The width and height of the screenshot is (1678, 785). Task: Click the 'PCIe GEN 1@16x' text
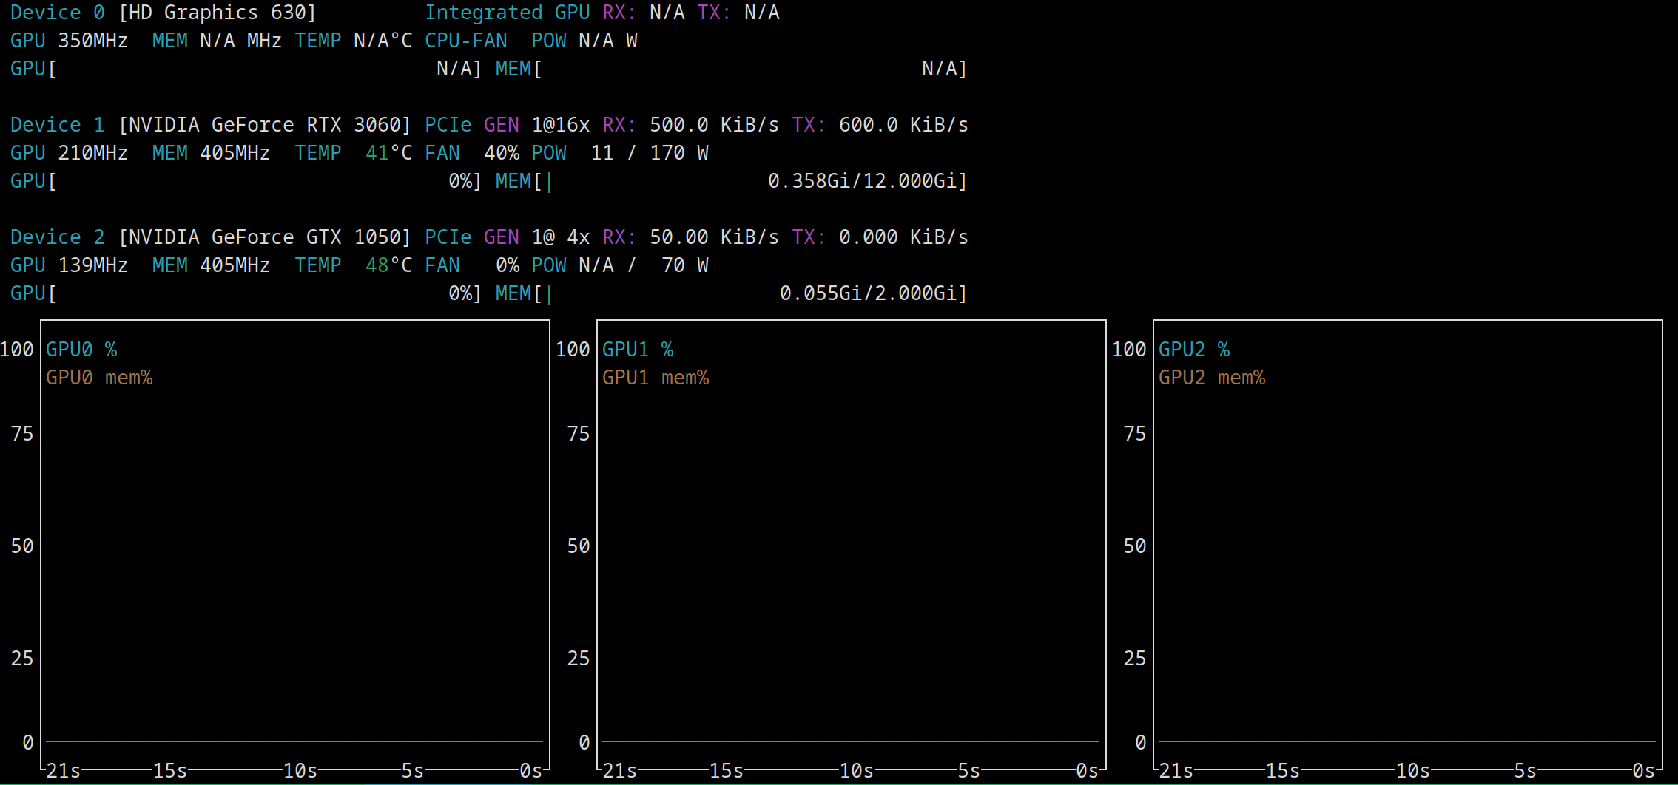(x=507, y=125)
